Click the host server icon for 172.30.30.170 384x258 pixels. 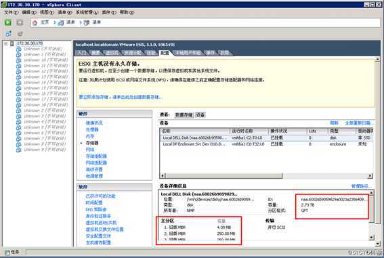[12, 43]
